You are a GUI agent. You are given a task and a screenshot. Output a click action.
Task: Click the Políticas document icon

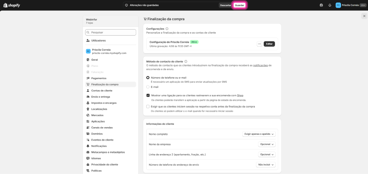(x=88, y=171)
